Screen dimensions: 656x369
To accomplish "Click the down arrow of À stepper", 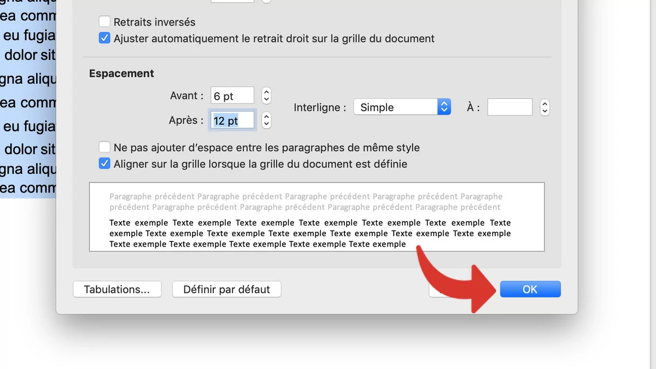I will click(544, 112).
